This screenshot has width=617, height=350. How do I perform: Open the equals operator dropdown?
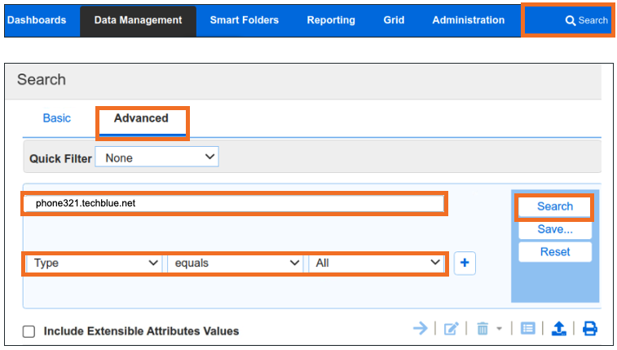pos(235,263)
